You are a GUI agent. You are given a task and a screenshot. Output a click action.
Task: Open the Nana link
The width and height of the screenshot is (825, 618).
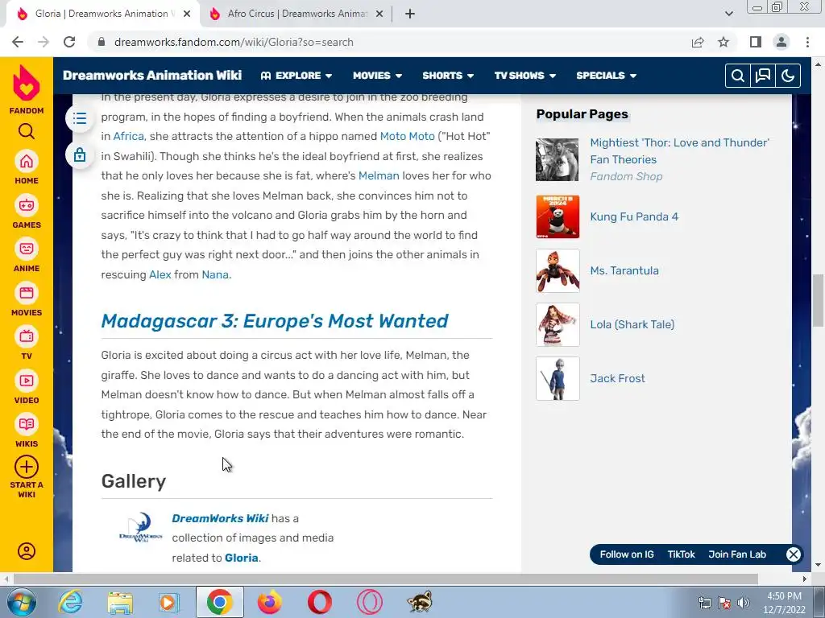click(215, 274)
